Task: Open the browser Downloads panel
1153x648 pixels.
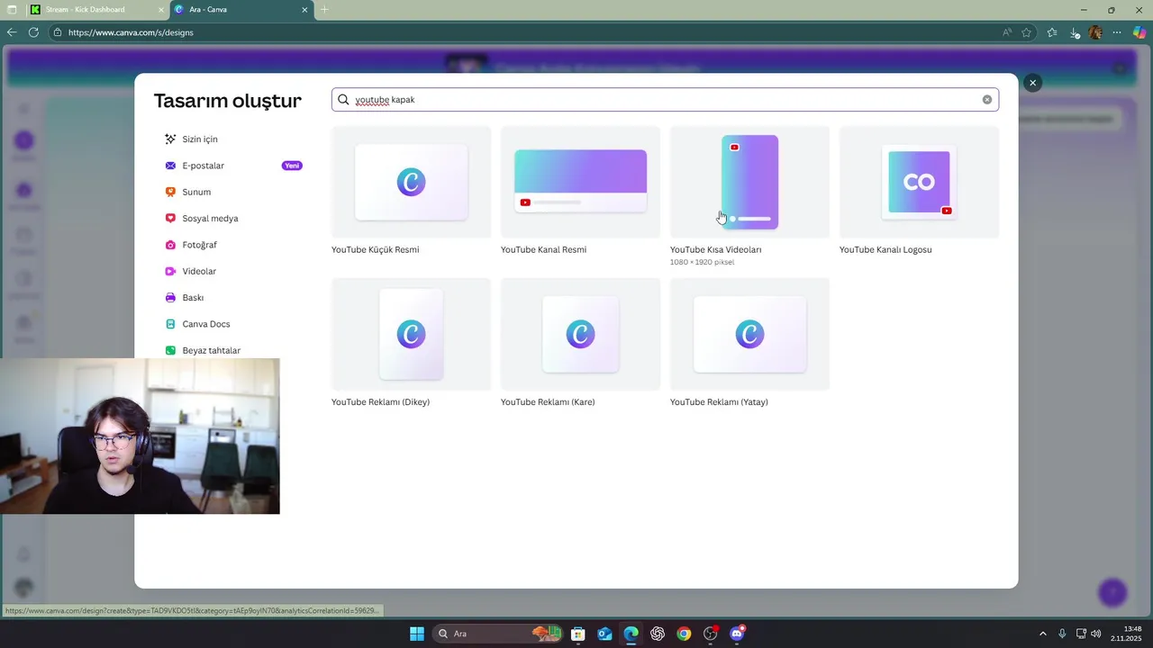Action: 1075,32
